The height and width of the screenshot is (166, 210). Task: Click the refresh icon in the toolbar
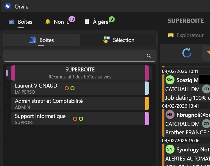pos(187,53)
